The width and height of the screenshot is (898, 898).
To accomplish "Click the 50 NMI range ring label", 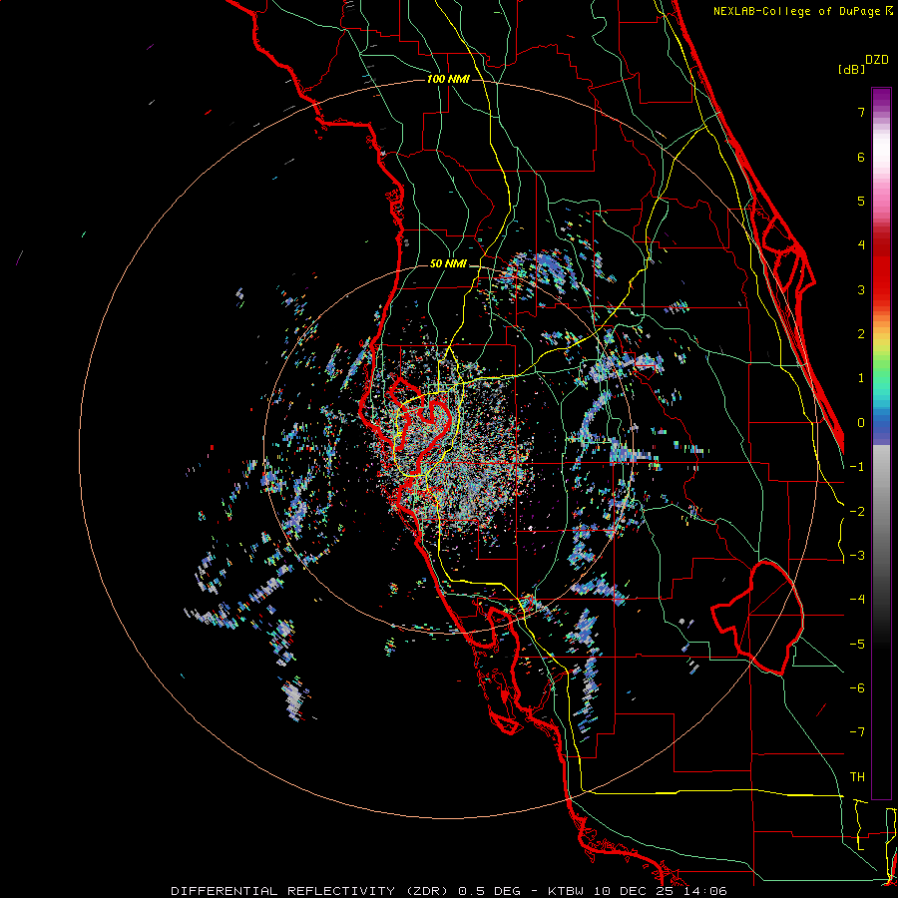I will click(x=448, y=264).
